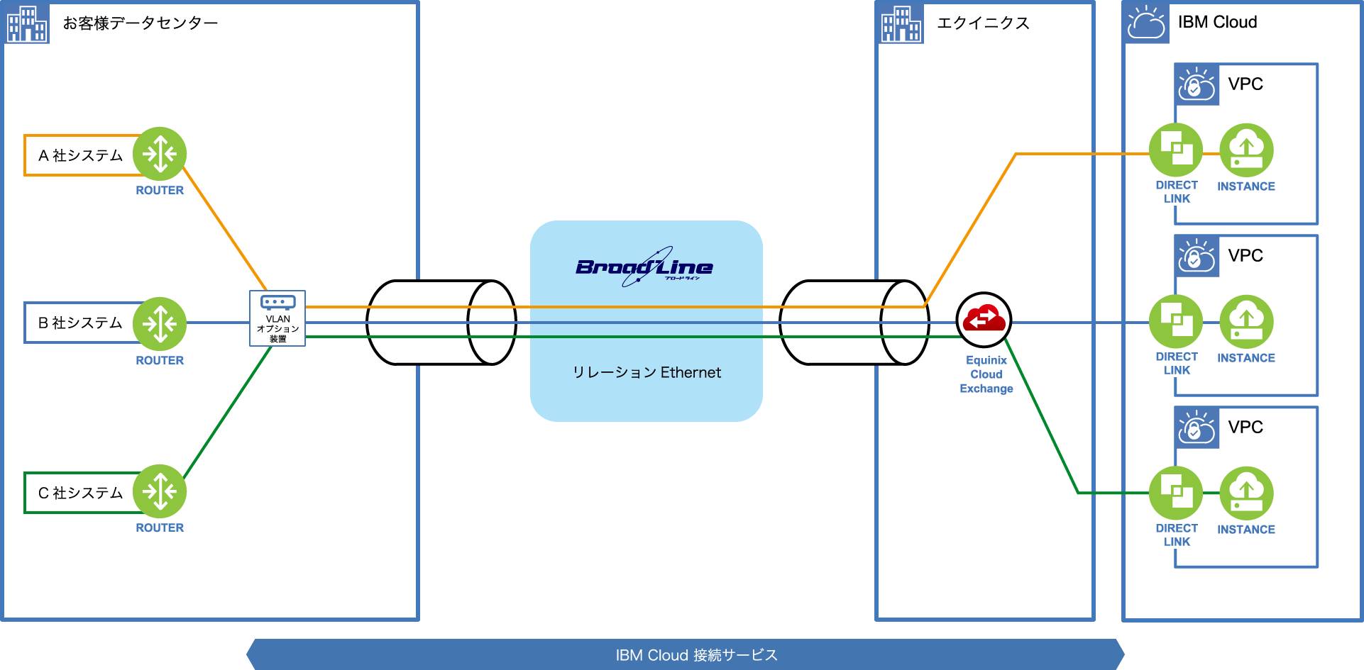Viewport: 1364px width, 670px height.
Task: Click the Equinix Cloud Exchange label
Action: pyautogui.click(x=986, y=374)
